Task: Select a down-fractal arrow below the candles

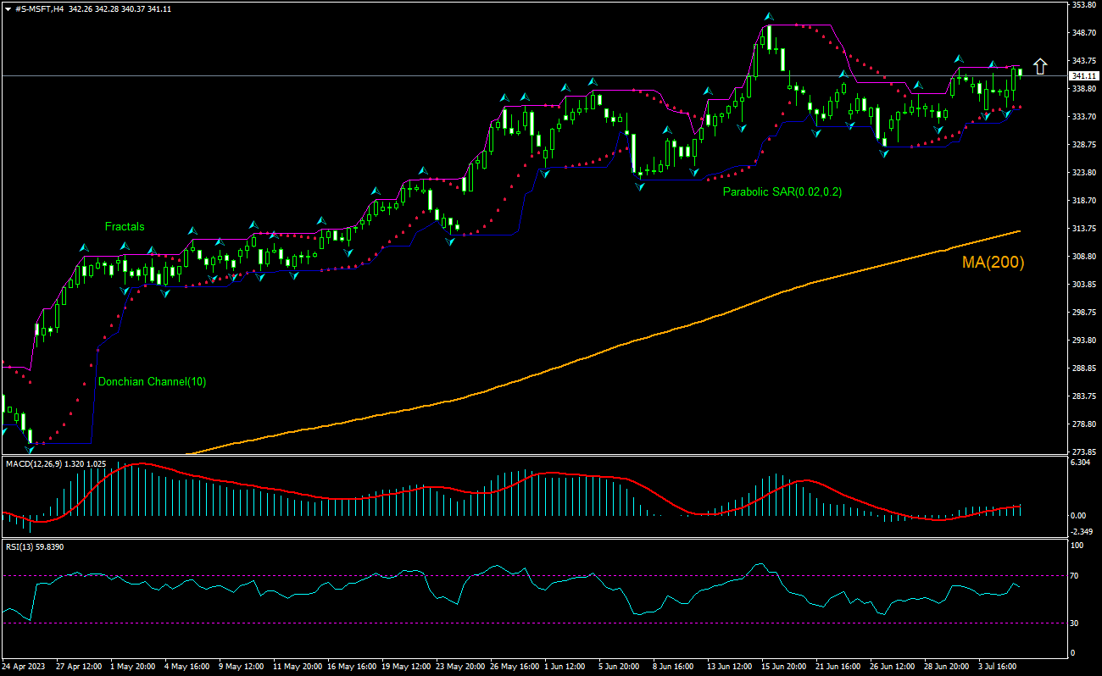Action: pyautogui.click(x=743, y=127)
